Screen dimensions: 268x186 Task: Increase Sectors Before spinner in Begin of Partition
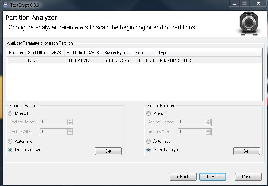(70, 121)
